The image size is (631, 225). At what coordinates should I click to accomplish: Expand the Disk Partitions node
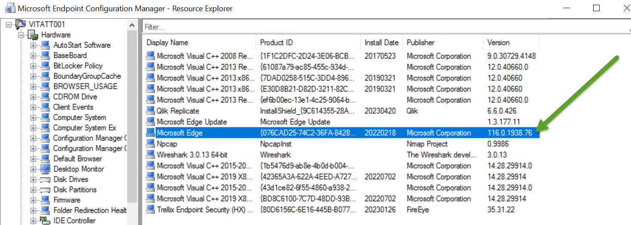click(33, 190)
